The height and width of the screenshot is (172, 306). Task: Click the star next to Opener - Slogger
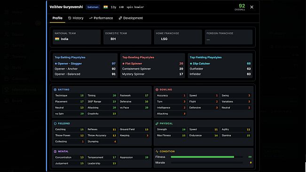tap(56, 63)
